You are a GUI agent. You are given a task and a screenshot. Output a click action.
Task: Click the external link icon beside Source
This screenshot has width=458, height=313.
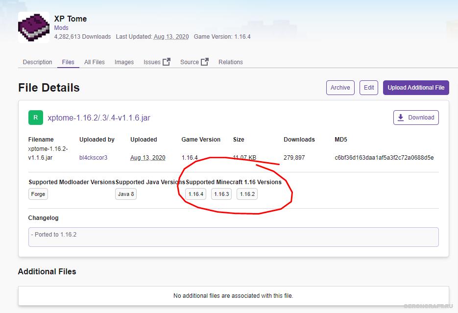click(205, 62)
